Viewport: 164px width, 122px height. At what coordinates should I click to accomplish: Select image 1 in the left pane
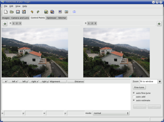tap(13, 23)
